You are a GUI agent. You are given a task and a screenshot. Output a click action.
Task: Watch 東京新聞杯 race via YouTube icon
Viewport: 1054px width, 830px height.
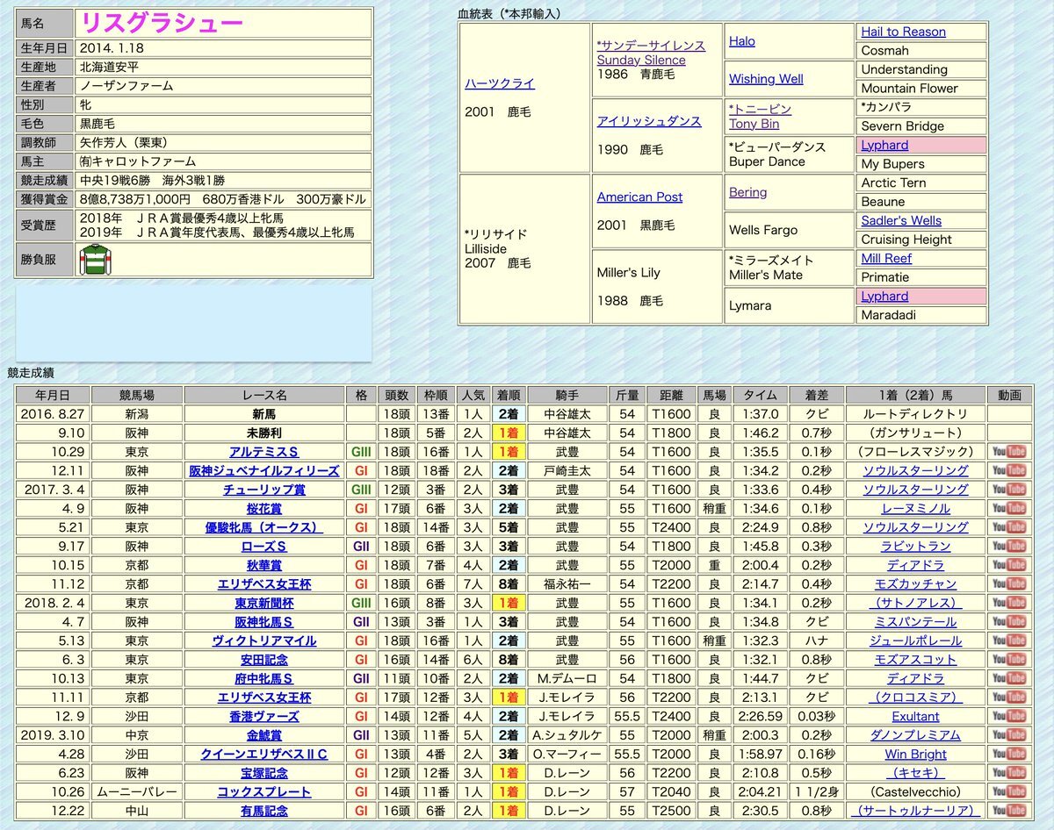[x=1008, y=603]
